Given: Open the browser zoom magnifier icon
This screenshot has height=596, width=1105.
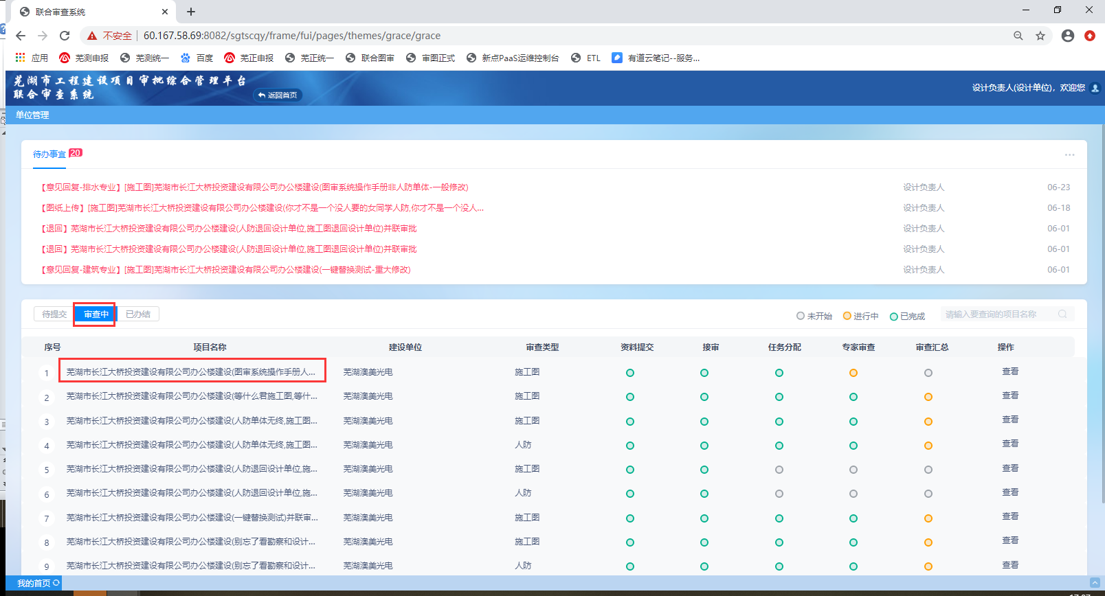Looking at the screenshot, I should pyautogui.click(x=1018, y=36).
